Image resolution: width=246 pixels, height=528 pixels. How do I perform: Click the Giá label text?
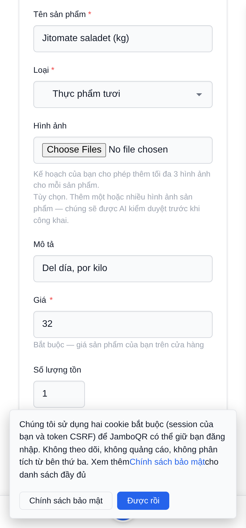click(40, 300)
